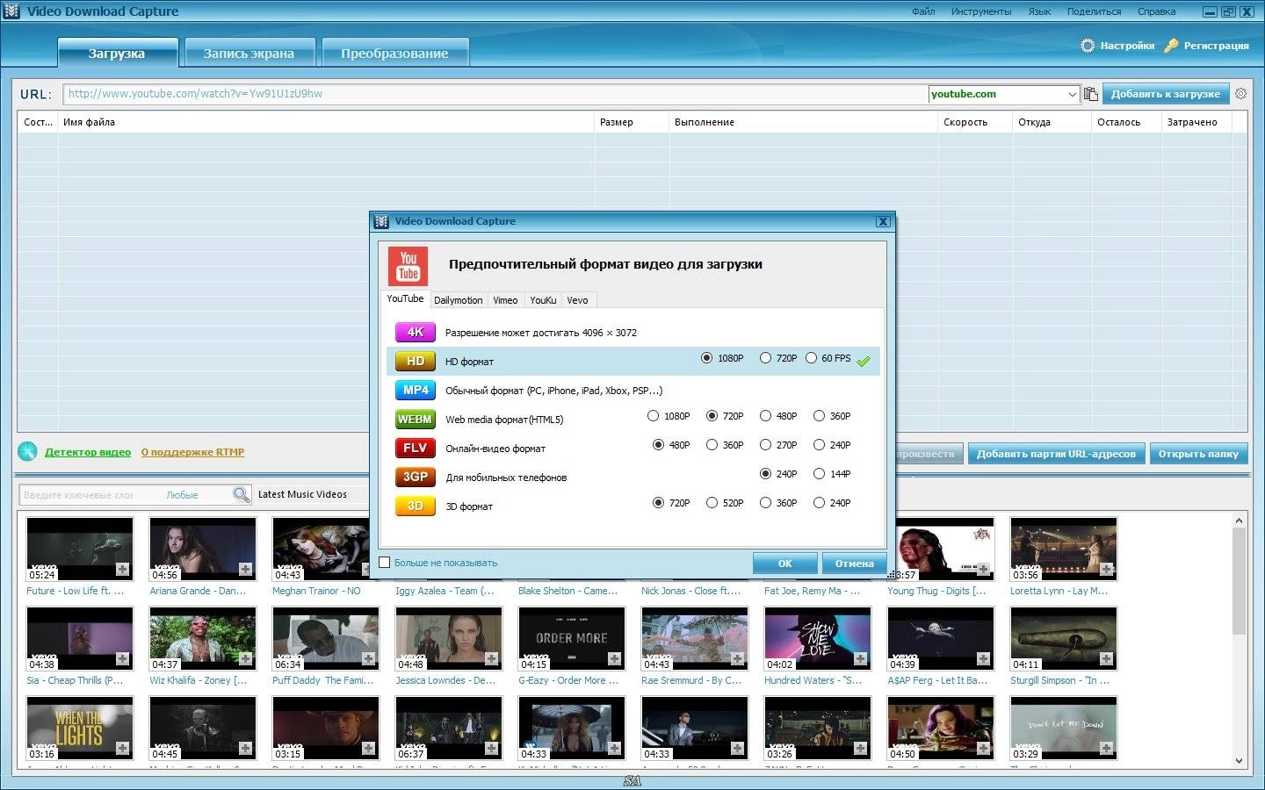Click Добавить к загрузке button
Screen dimensions: 1265x790
tap(1165, 94)
